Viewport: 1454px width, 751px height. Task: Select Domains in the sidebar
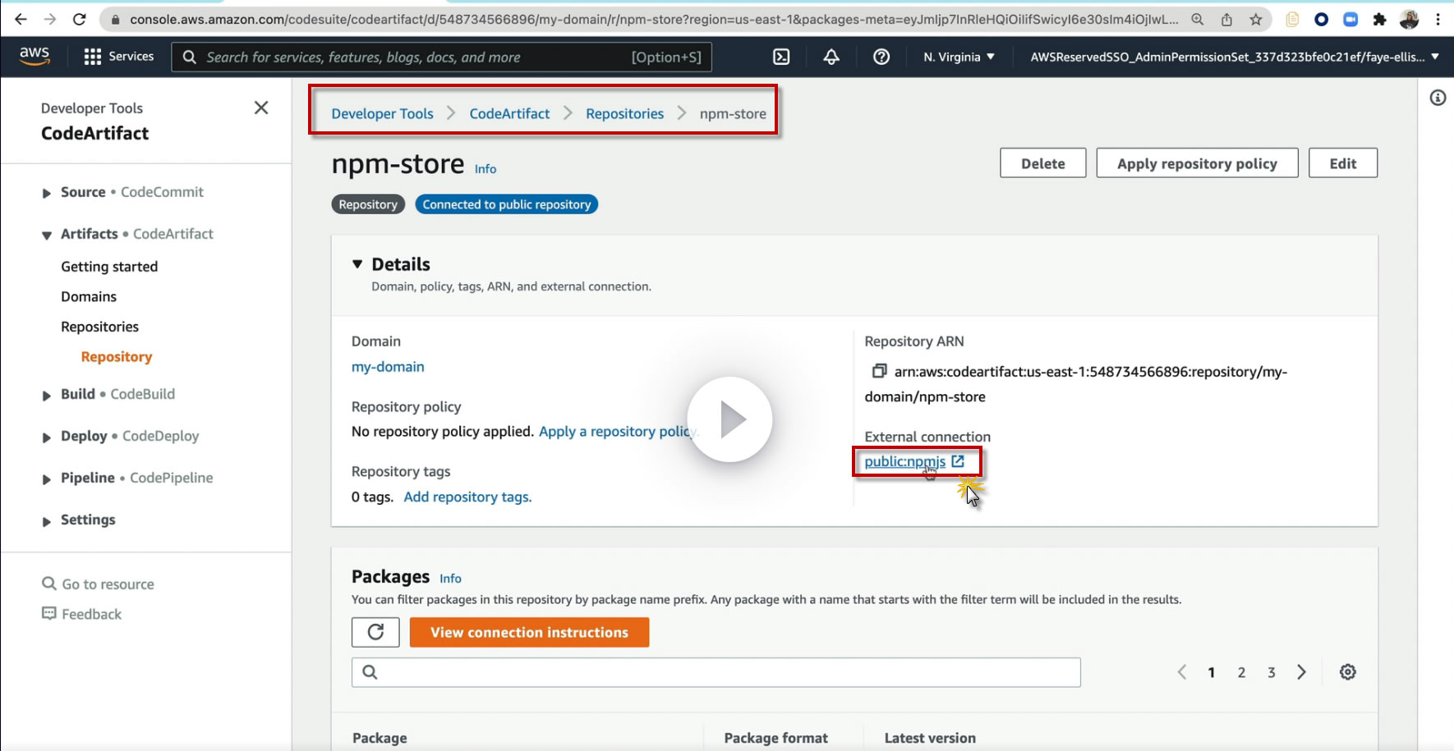point(89,296)
